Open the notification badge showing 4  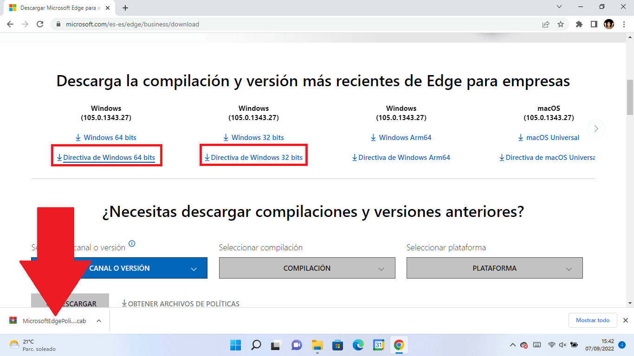tap(622, 345)
